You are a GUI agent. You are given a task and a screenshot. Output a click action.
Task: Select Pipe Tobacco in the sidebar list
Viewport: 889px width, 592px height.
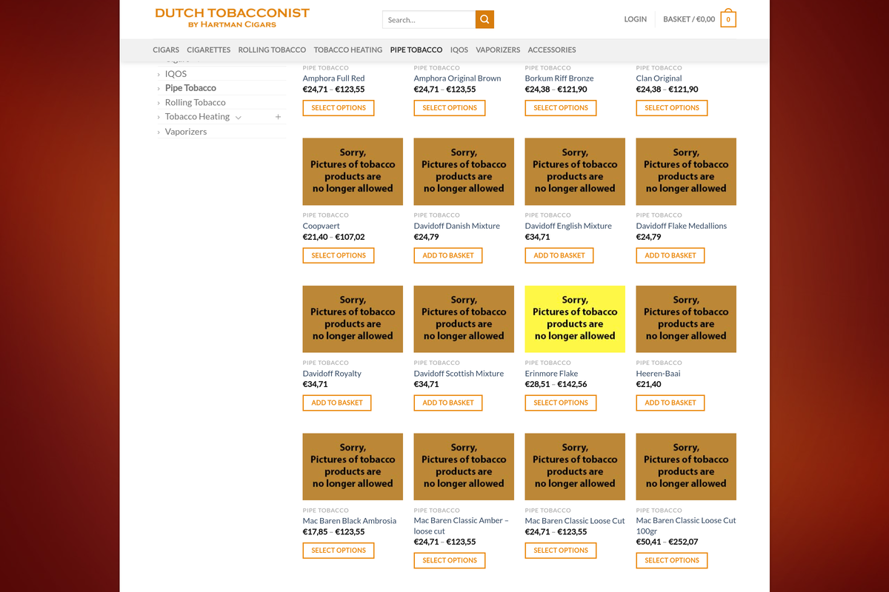pyautogui.click(x=190, y=88)
